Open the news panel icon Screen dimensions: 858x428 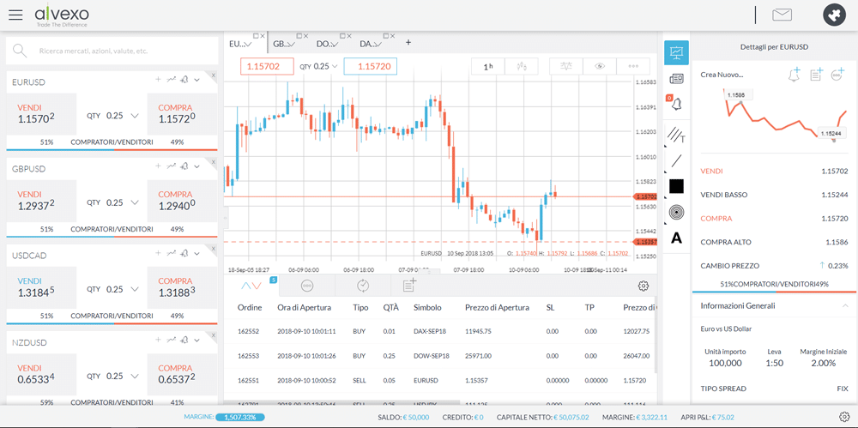tap(676, 79)
